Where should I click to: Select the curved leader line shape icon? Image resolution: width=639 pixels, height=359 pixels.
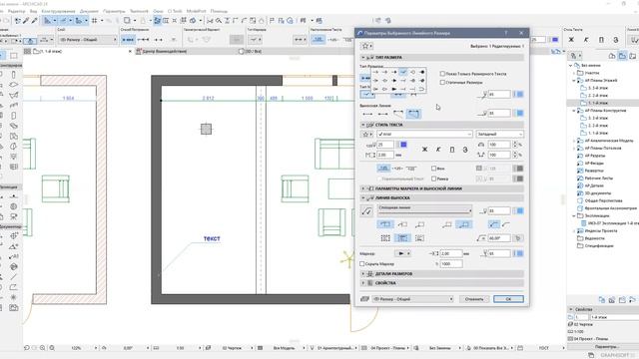pyautogui.click(x=506, y=224)
